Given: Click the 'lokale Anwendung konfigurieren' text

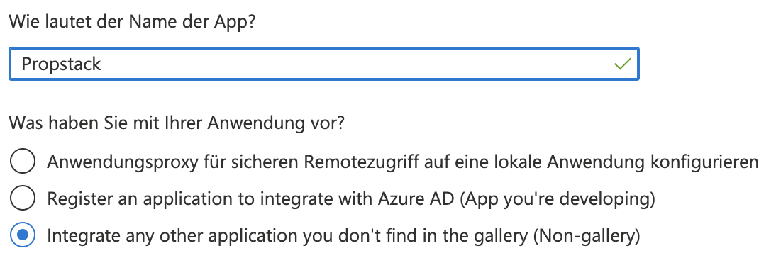Looking at the screenshot, I should pyautogui.click(x=628, y=162).
